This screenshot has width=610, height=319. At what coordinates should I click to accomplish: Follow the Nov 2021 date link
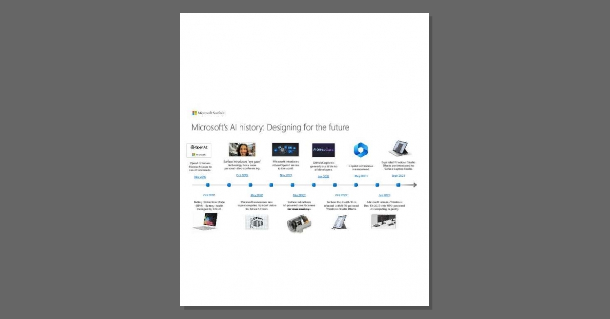click(286, 175)
